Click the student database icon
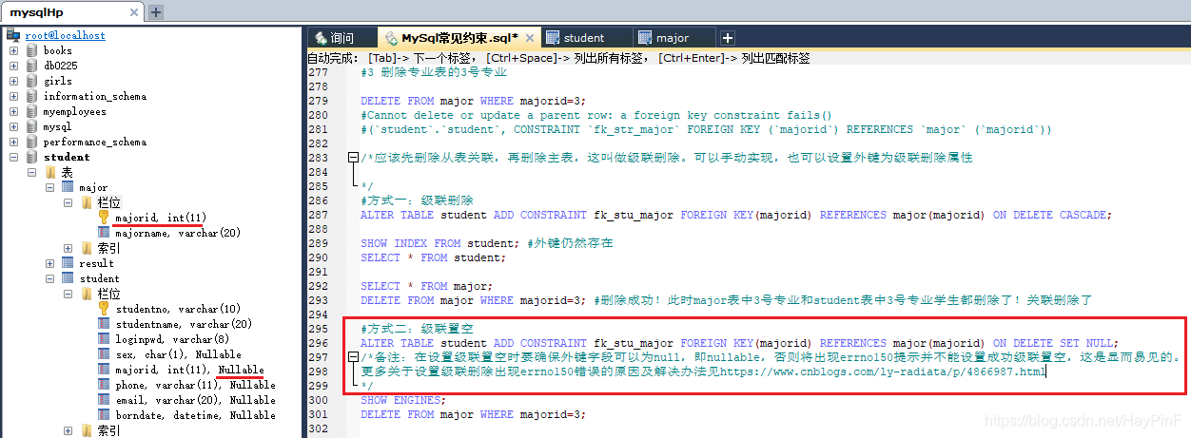The image size is (1191, 438). point(32,157)
